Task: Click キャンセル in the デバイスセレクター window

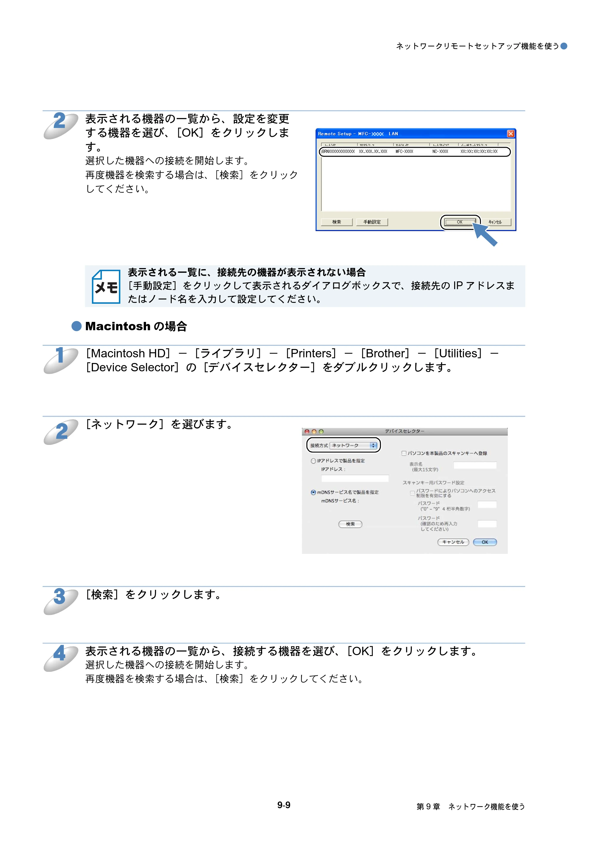Action: pos(453,542)
